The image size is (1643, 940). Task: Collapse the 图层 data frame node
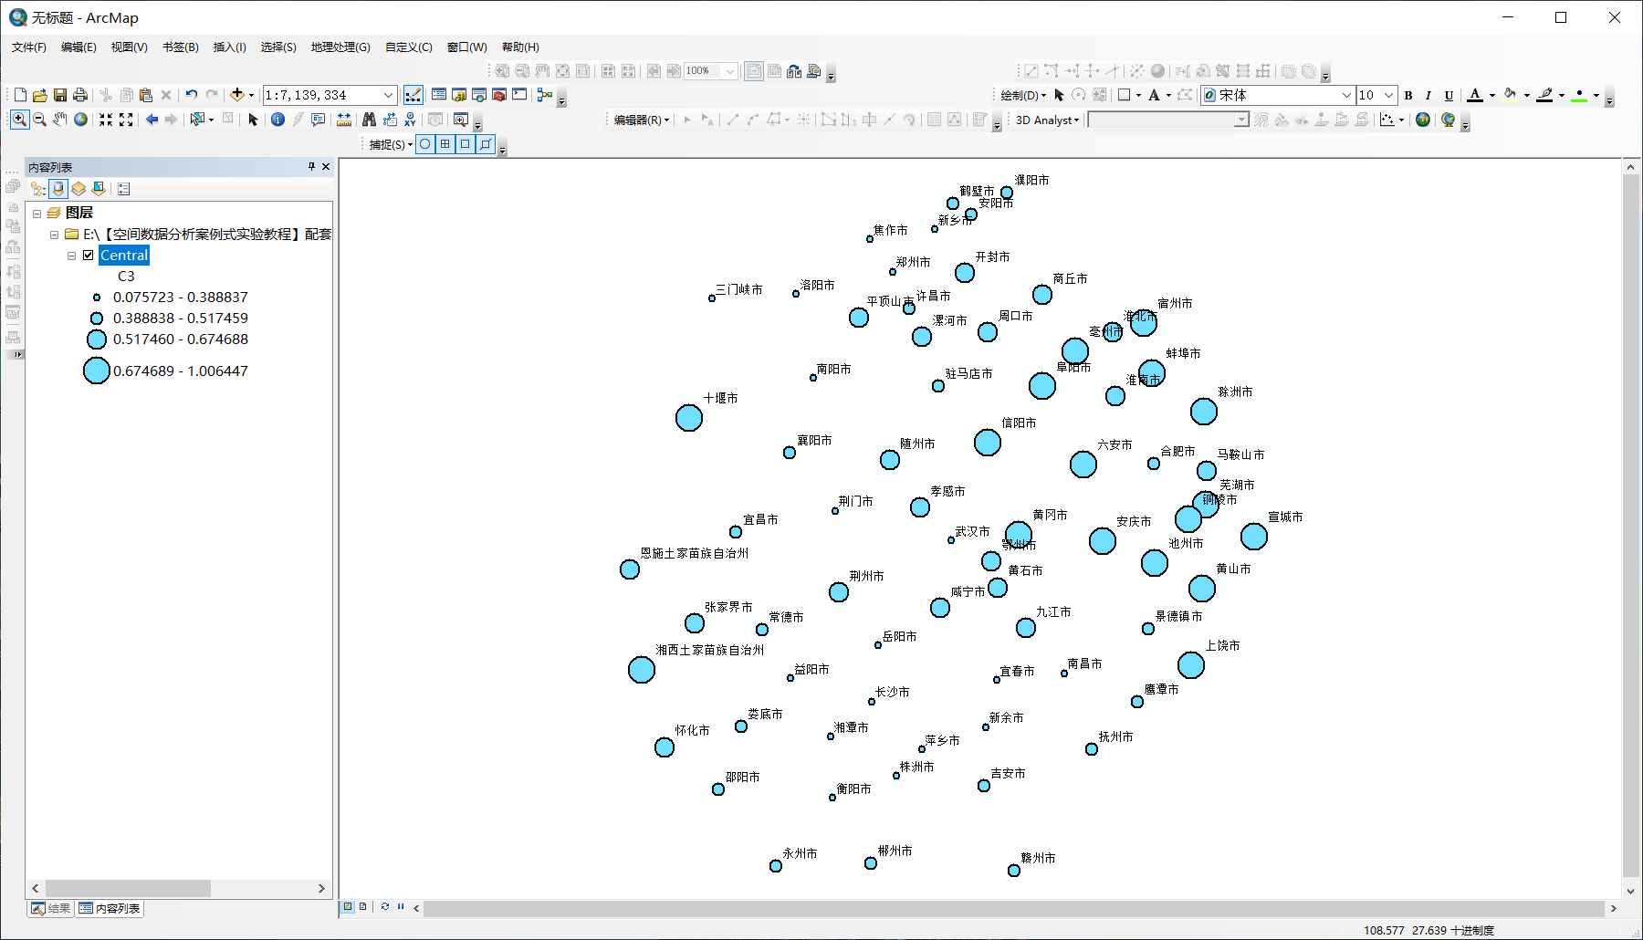click(x=37, y=214)
